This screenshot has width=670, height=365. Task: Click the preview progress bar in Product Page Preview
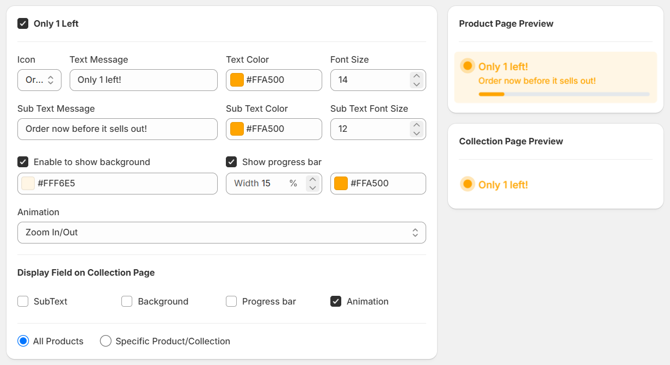point(564,94)
